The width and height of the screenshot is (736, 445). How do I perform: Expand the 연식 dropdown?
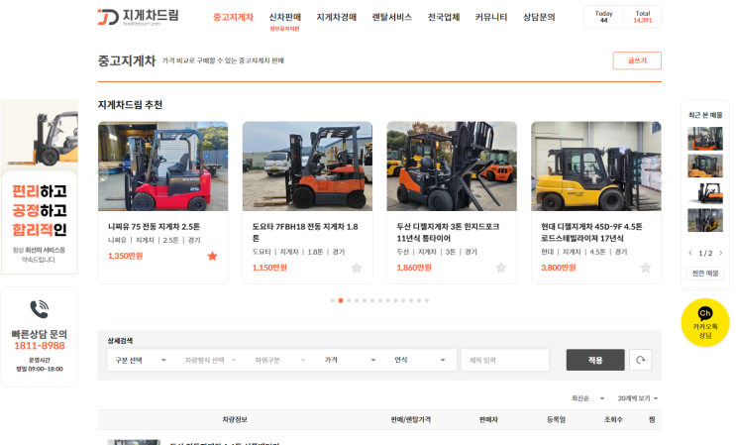[420, 360]
